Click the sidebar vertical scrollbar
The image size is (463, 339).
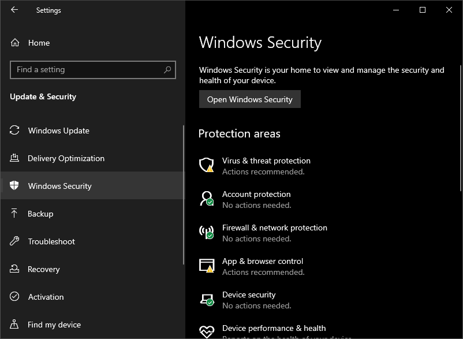[184, 196]
